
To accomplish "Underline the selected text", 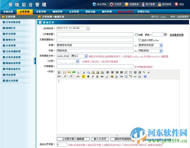I will 97,77.
